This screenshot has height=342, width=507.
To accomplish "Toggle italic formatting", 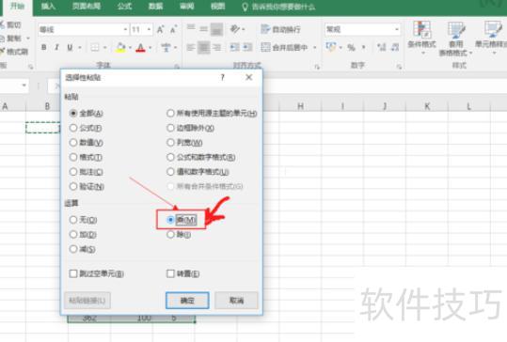I will pos(56,48).
